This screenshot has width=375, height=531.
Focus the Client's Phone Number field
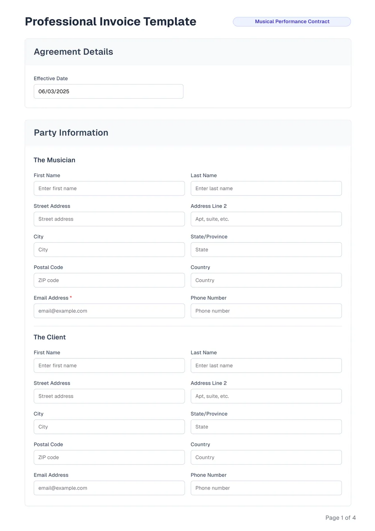tap(266, 488)
